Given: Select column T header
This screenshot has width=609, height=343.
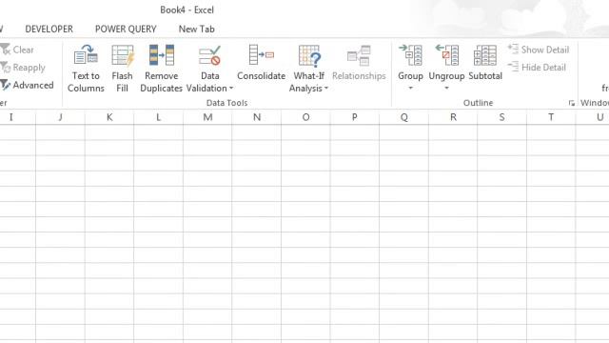Looking at the screenshot, I should click(x=551, y=117).
